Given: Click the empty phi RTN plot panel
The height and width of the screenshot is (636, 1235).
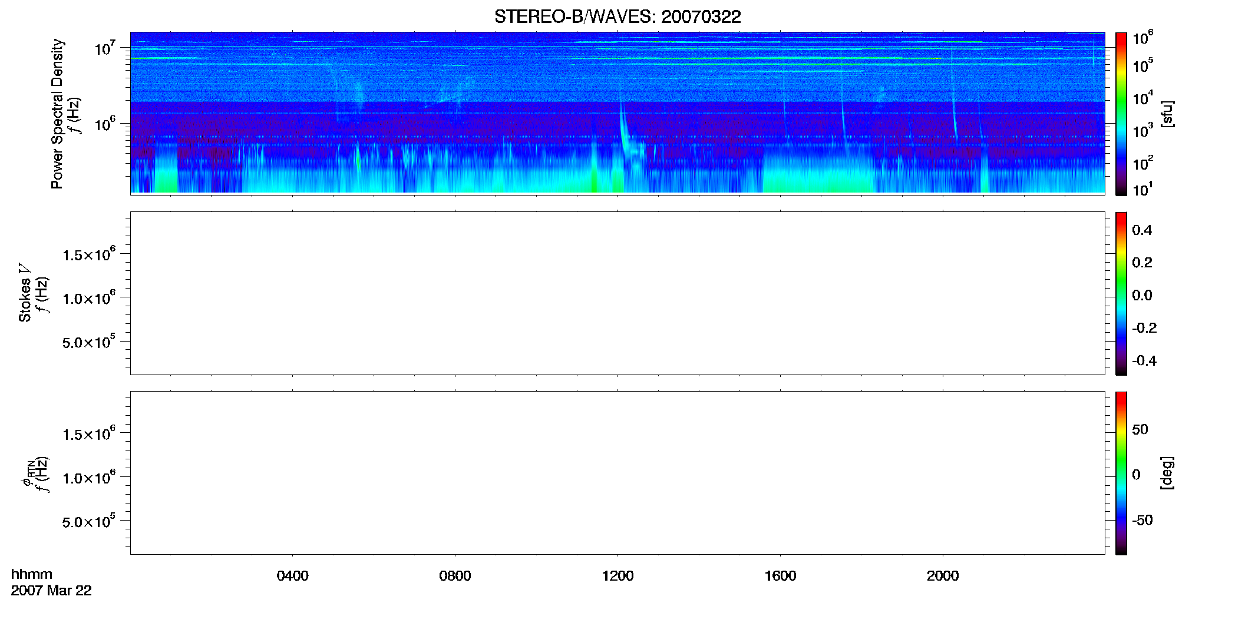Looking at the screenshot, I should point(617,473).
